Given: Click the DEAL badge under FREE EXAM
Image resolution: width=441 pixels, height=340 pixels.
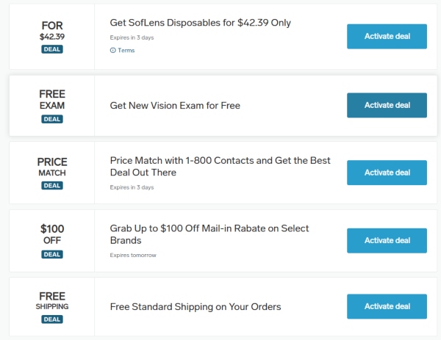Looking at the screenshot, I should pos(52,118).
